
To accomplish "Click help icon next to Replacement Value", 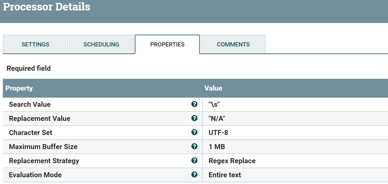I will (194, 118).
